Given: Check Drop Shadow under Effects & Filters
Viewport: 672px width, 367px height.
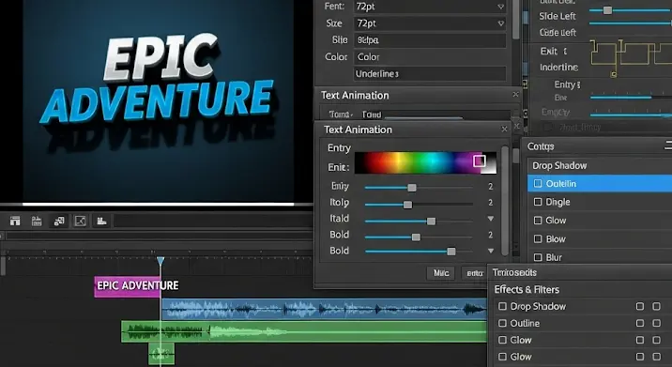Looking at the screenshot, I should (502, 306).
